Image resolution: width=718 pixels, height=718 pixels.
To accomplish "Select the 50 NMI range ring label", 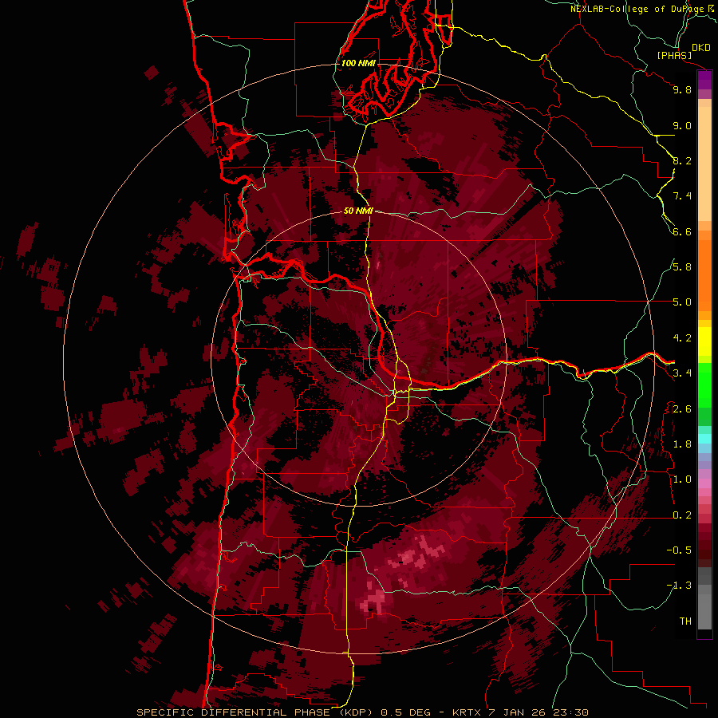I will 358,211.
